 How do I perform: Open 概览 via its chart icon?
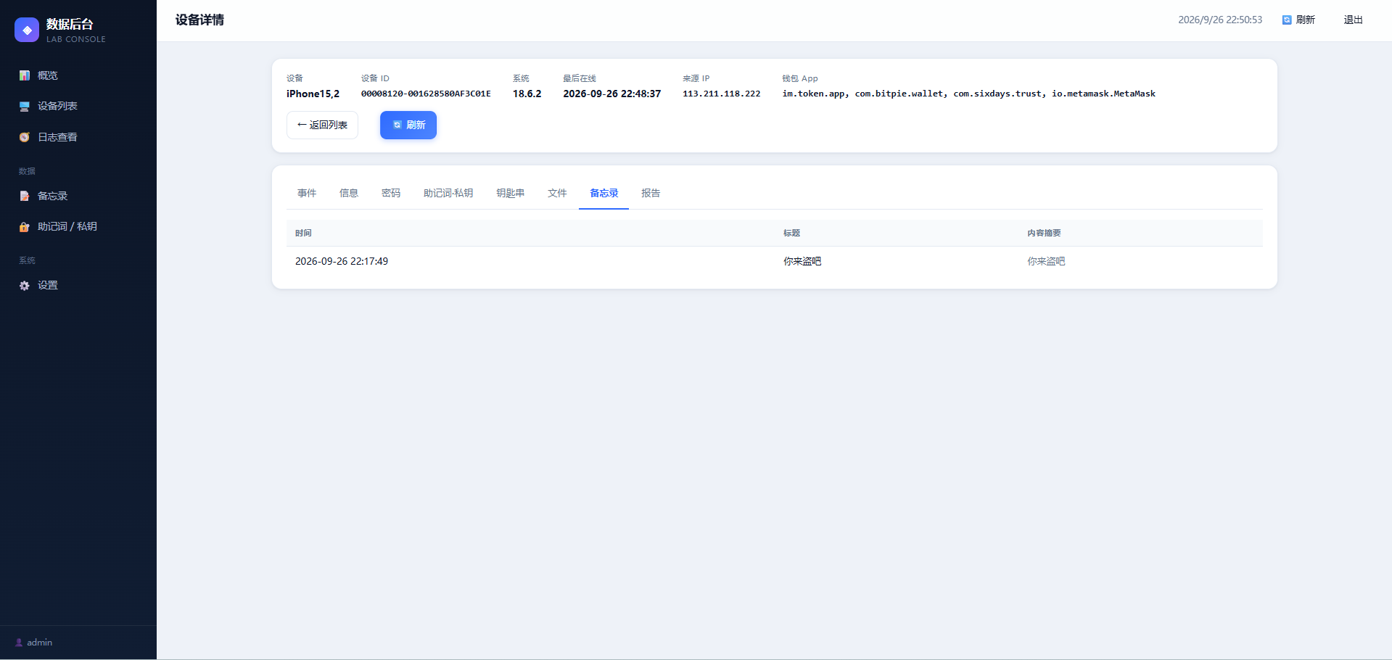[x=25, y=75]
